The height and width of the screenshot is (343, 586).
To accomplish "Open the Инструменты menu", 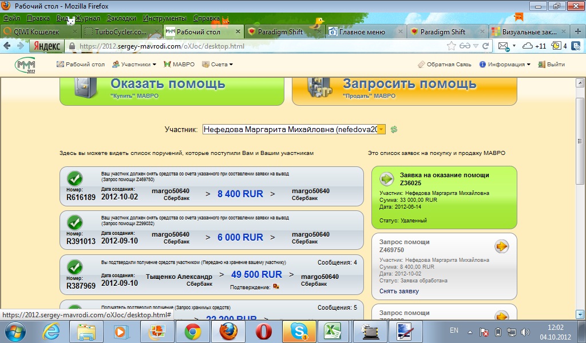I will point(164,18).
